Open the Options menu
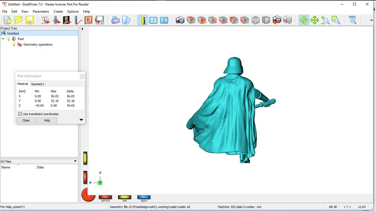 [73, 11]
